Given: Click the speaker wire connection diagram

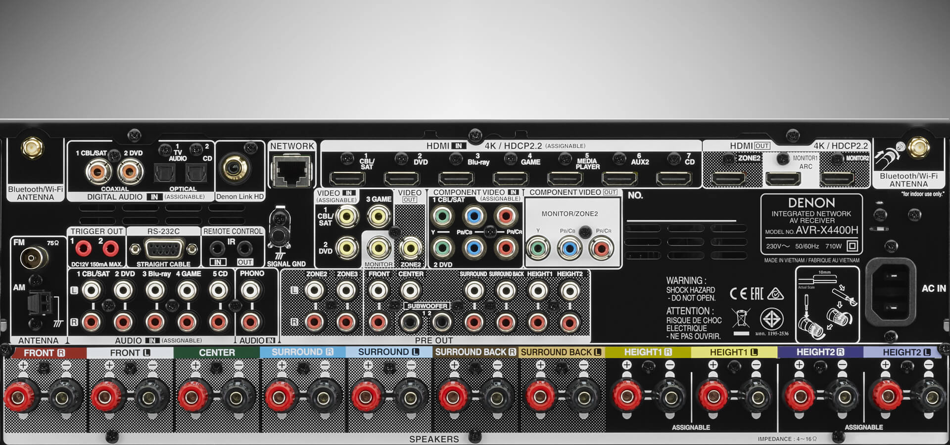Looking at the screenshot, I should tap(827, 305).
